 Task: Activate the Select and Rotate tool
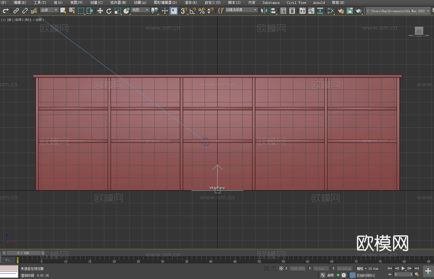pyautogui.click(x=109, y=11)
